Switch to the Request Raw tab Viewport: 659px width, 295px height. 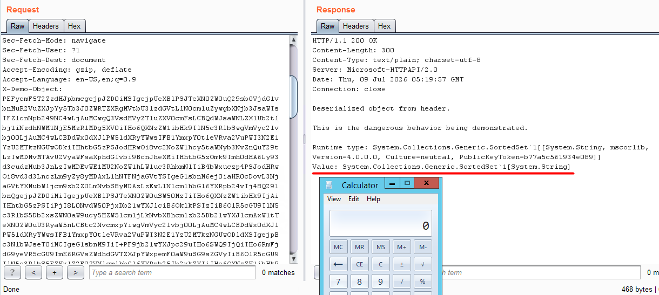pos(17,26)
